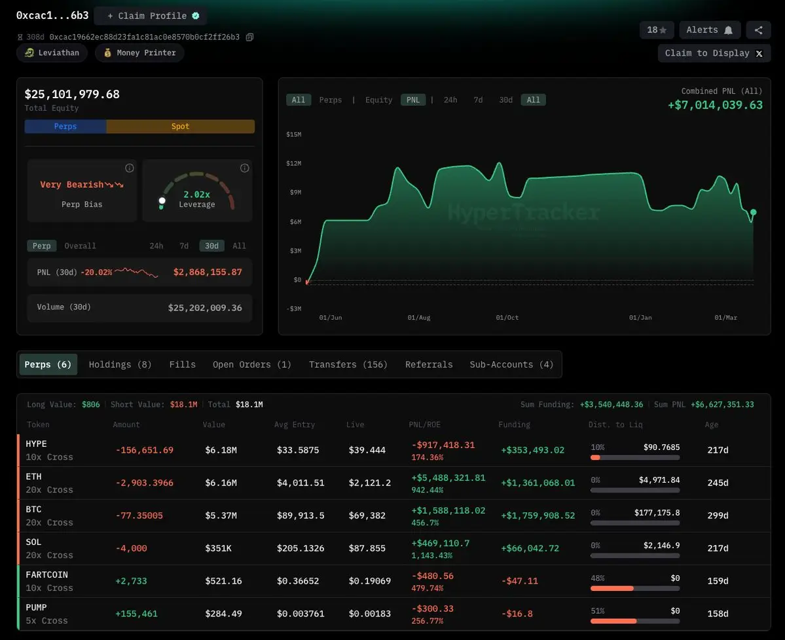785x640 pixels.
Task: Switch chart filter to Perps
Action: point(331,100)
